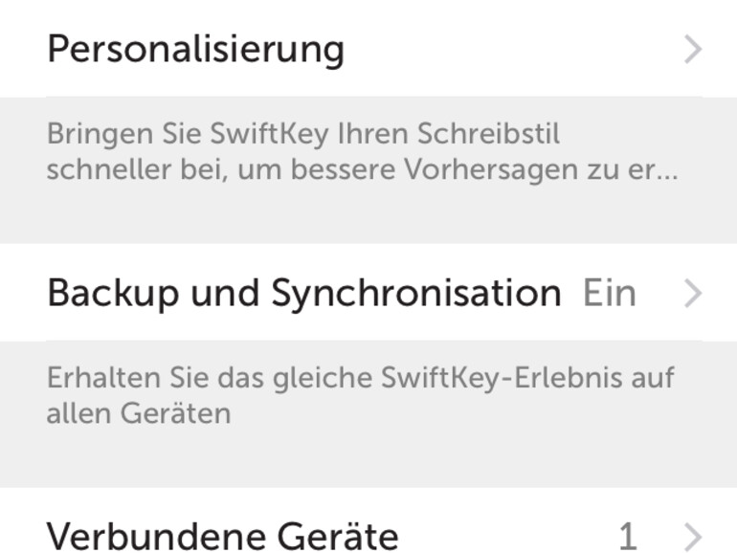Click the "Erhalten Sie das gleiche SwiftKey-Erlebnis" description
This screenshot has width=737, height=553.
(360, 377)
